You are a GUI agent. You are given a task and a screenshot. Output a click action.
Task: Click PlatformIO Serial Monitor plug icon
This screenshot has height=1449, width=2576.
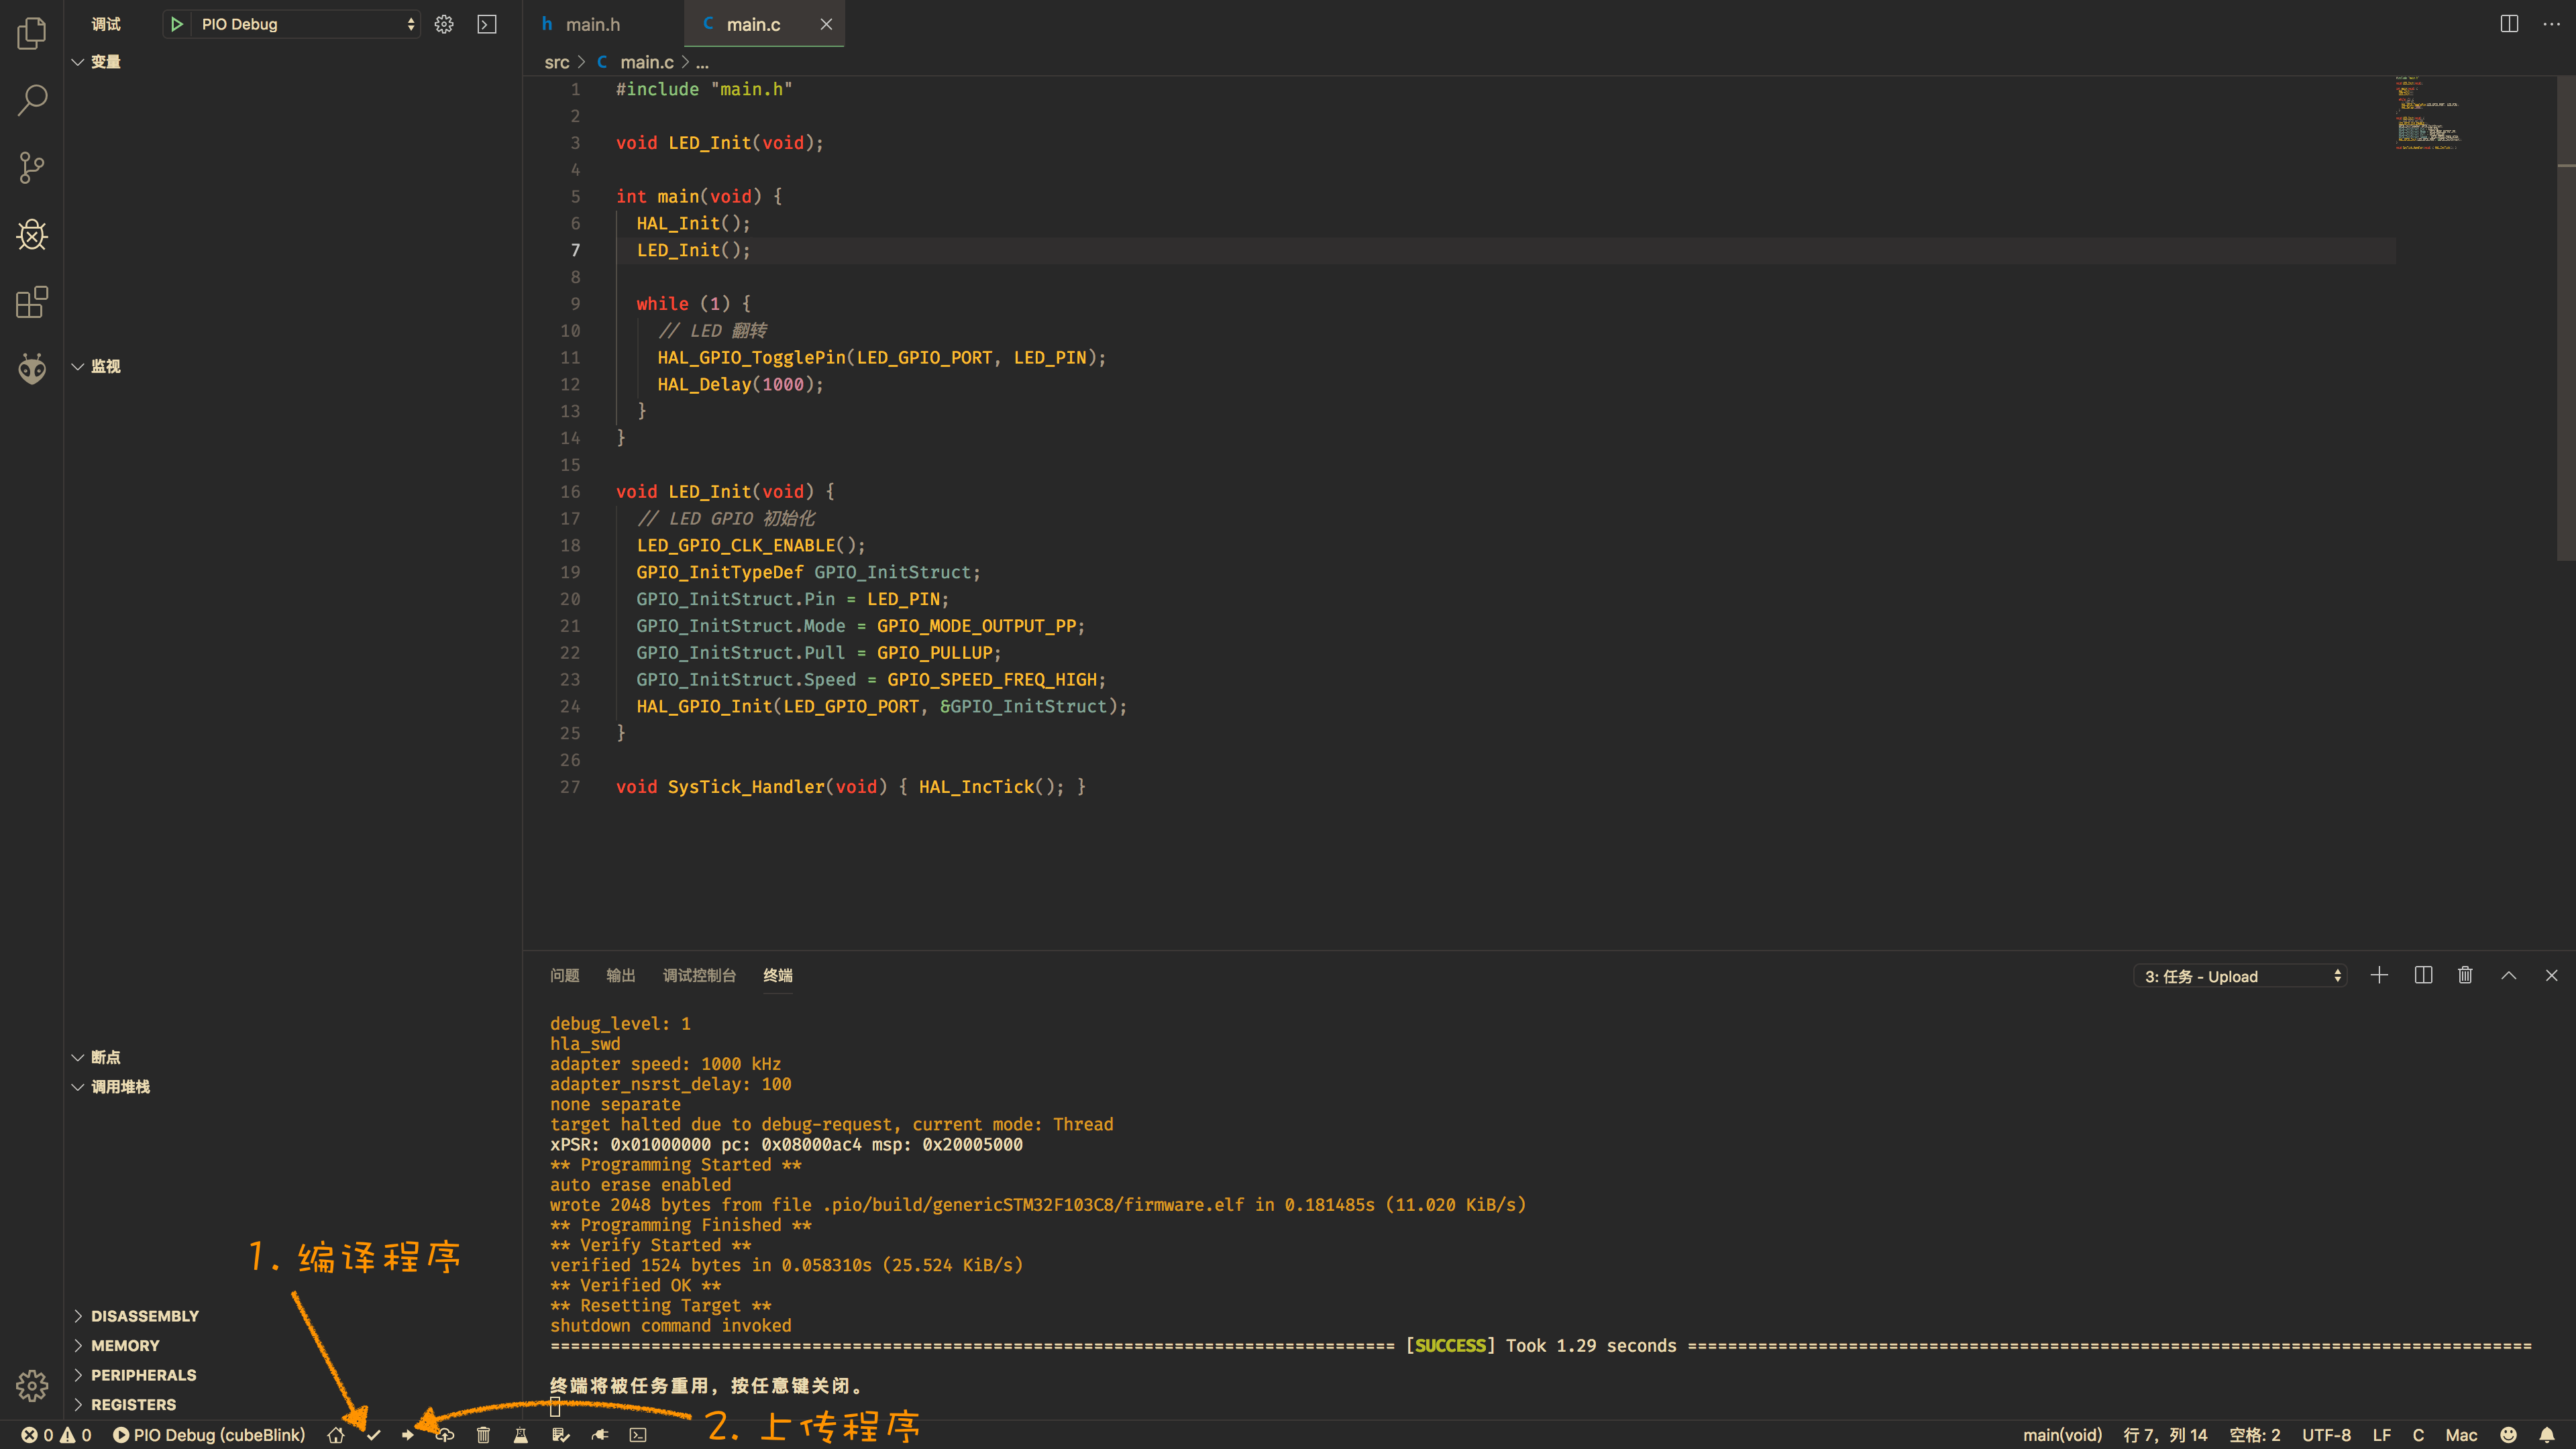click(x=600, y=1435)
